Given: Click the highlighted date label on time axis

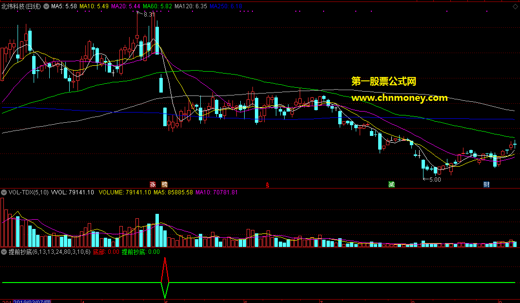Looking at the screenshot, I should point(32,302).
